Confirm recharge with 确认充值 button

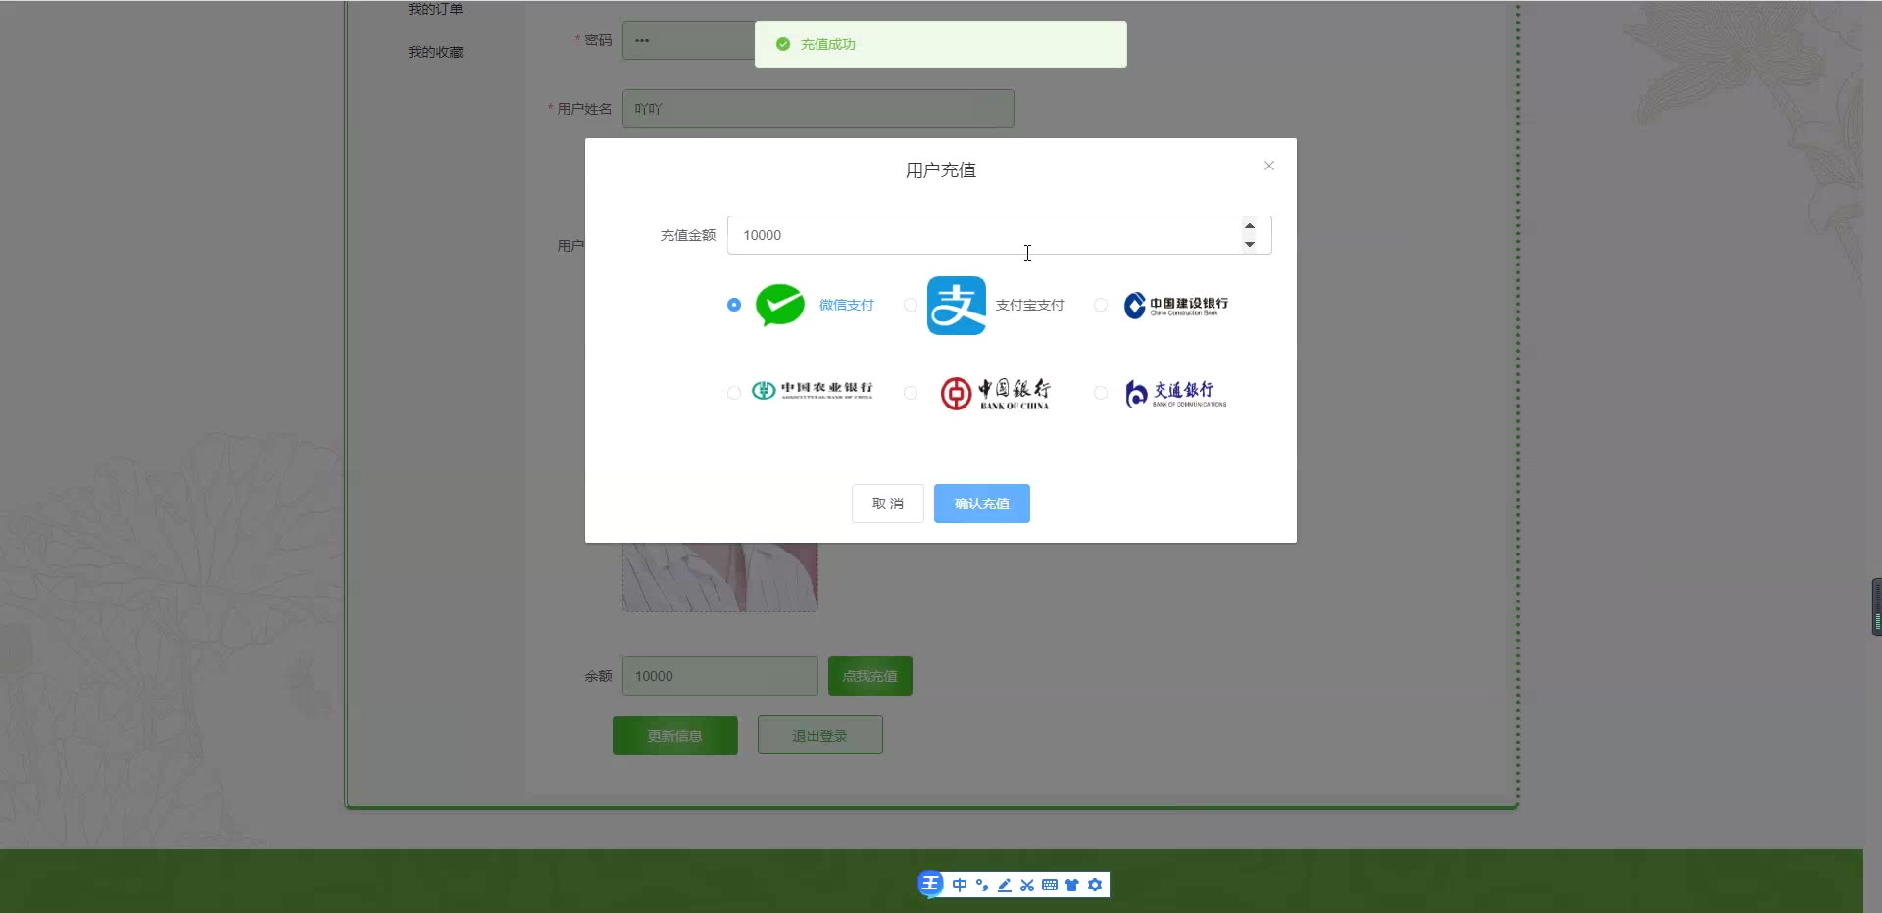(982, 504)
